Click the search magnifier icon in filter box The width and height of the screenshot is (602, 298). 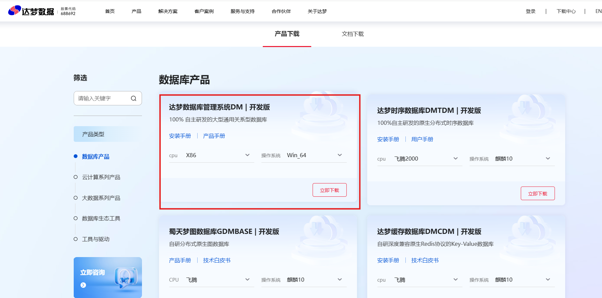133,99
